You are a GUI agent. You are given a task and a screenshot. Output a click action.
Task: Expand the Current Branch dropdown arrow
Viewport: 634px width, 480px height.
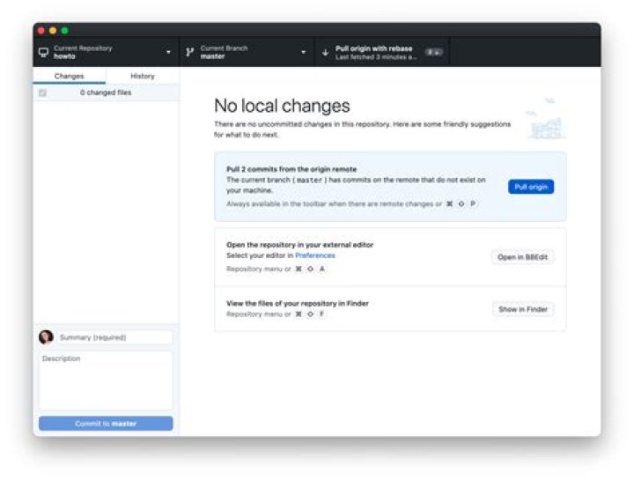click(x=304, y=52)
